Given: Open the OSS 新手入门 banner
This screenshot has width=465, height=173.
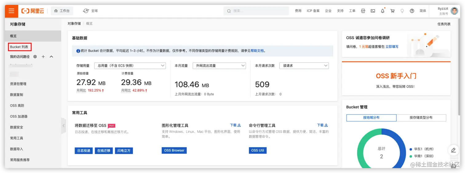Looking at the screenshot, I should pos(396,79).
